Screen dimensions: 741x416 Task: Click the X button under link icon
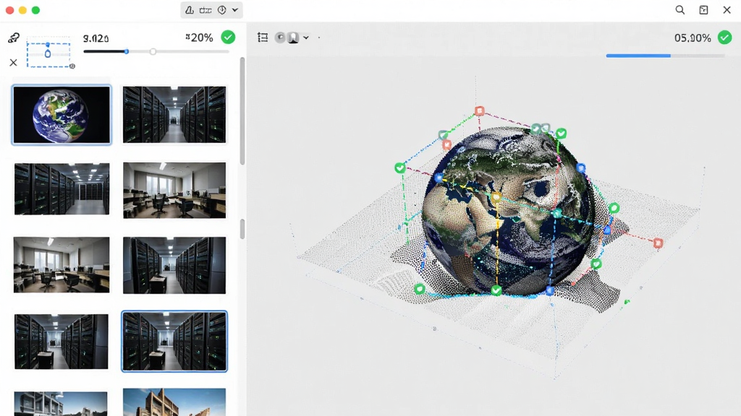pos(13,62)
